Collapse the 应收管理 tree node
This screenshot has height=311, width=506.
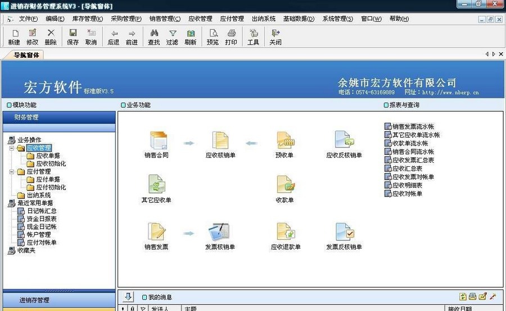pos(12,148)
